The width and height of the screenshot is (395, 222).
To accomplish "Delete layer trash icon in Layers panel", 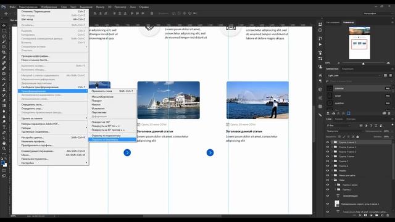I will click(x=388, y=215).
